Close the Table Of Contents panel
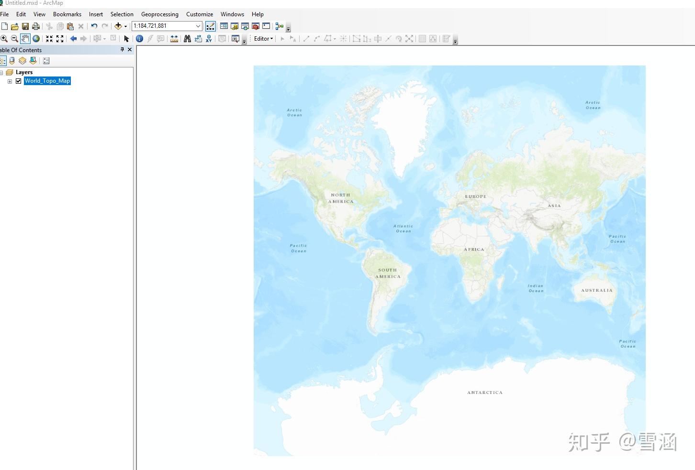Image resolution: width=695 pixels, height=470 pixels. pyautogui.click(x=130, y=50)
